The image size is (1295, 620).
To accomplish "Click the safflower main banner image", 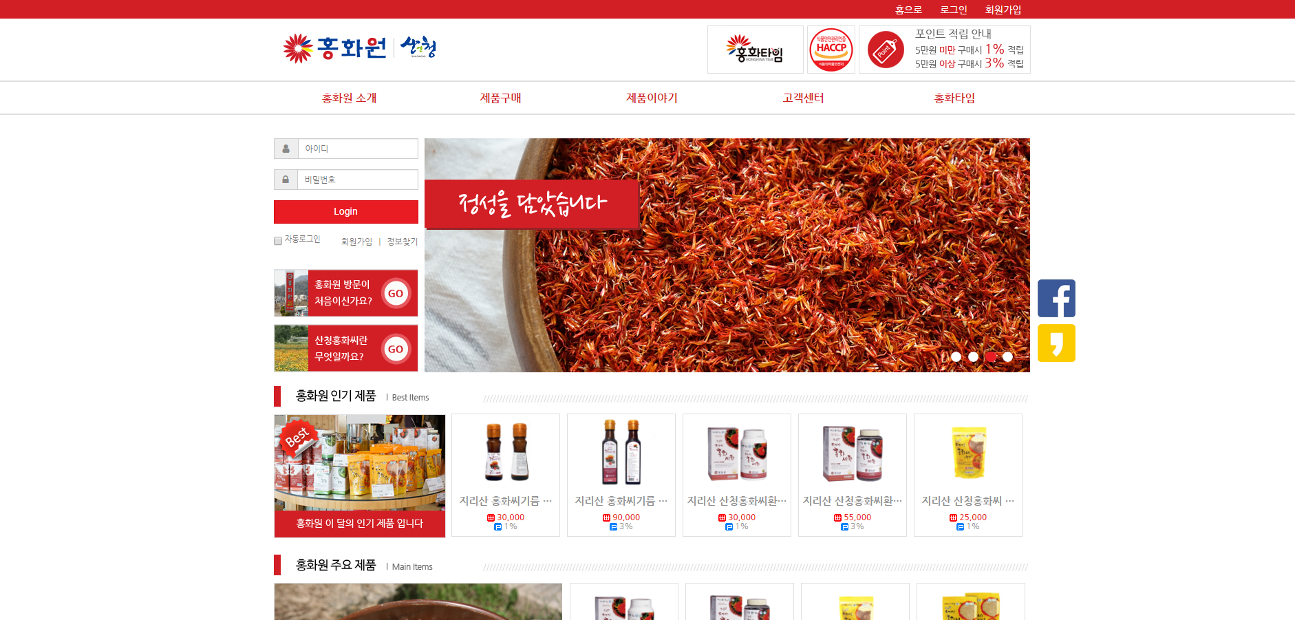I will (727, 255).
